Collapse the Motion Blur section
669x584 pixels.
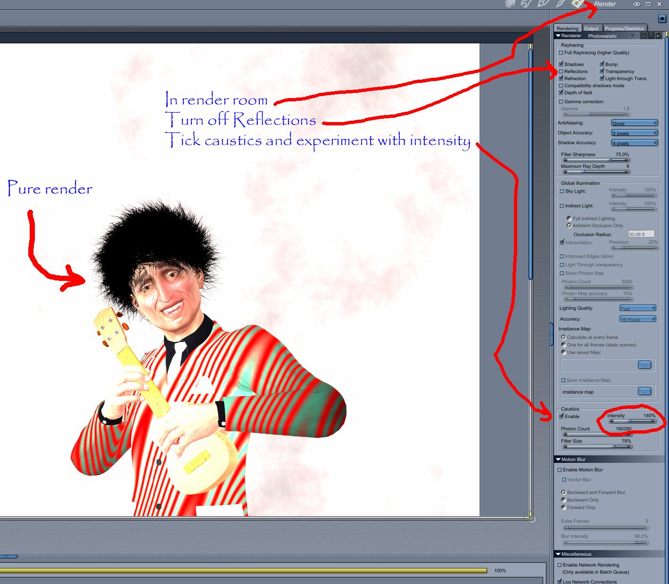point(558,460)
